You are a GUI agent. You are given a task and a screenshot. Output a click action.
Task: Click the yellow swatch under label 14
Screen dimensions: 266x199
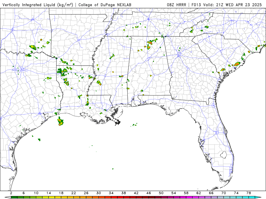pyautogui.click(x=52, y=197)
